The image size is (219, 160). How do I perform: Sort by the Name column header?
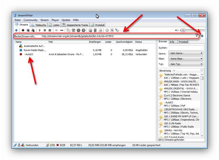pyautogui.click(x=19, y=42)
